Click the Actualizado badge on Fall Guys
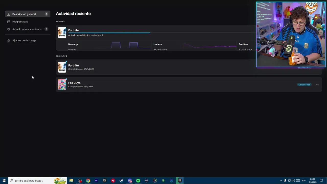This screenshot has width=327, height=184. [x=304, y=85]
